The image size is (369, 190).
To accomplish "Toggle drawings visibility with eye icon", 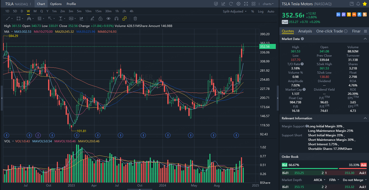I will click(108, 18).
